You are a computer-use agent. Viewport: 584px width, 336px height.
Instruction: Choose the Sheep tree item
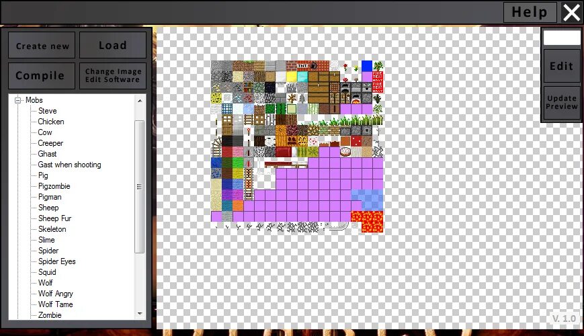pyautogui.click(x=48, y=208)
